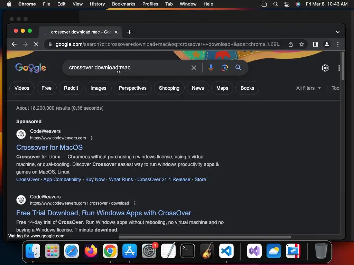Click the vertical page scrollbar
The image size is (354, 265).
[343, 66]
